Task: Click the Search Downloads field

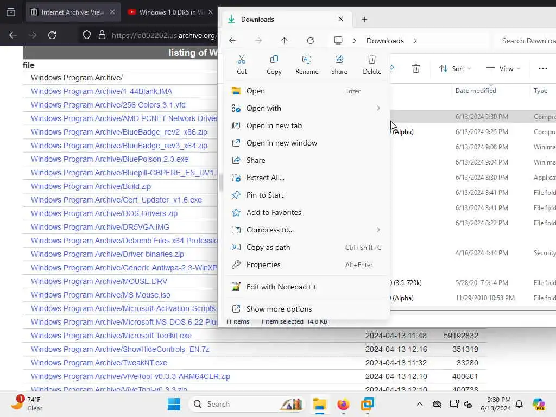Action: click(x=525, y=41)
